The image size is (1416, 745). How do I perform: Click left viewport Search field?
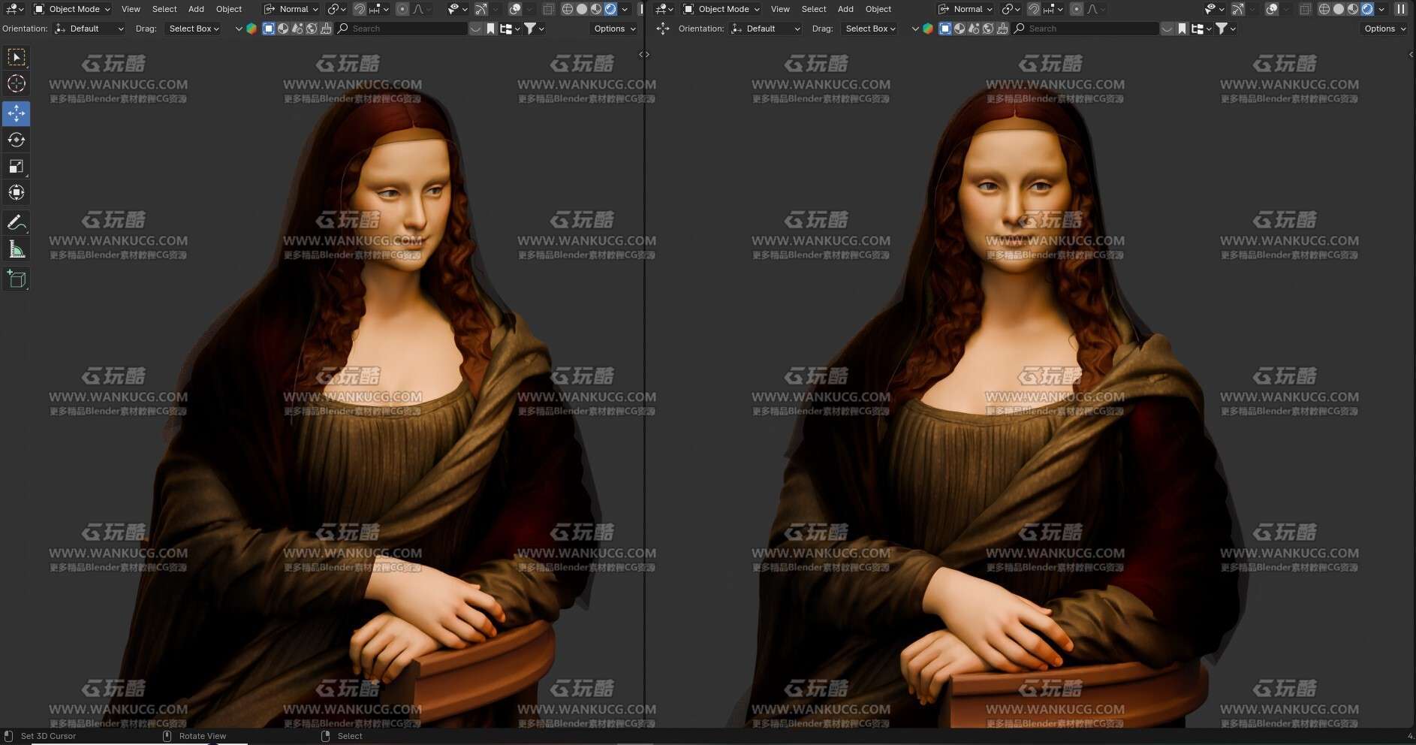[x=402, y=29]
